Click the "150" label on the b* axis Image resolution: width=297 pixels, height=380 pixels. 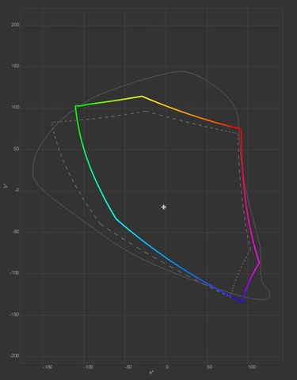(x=15, y=66)
